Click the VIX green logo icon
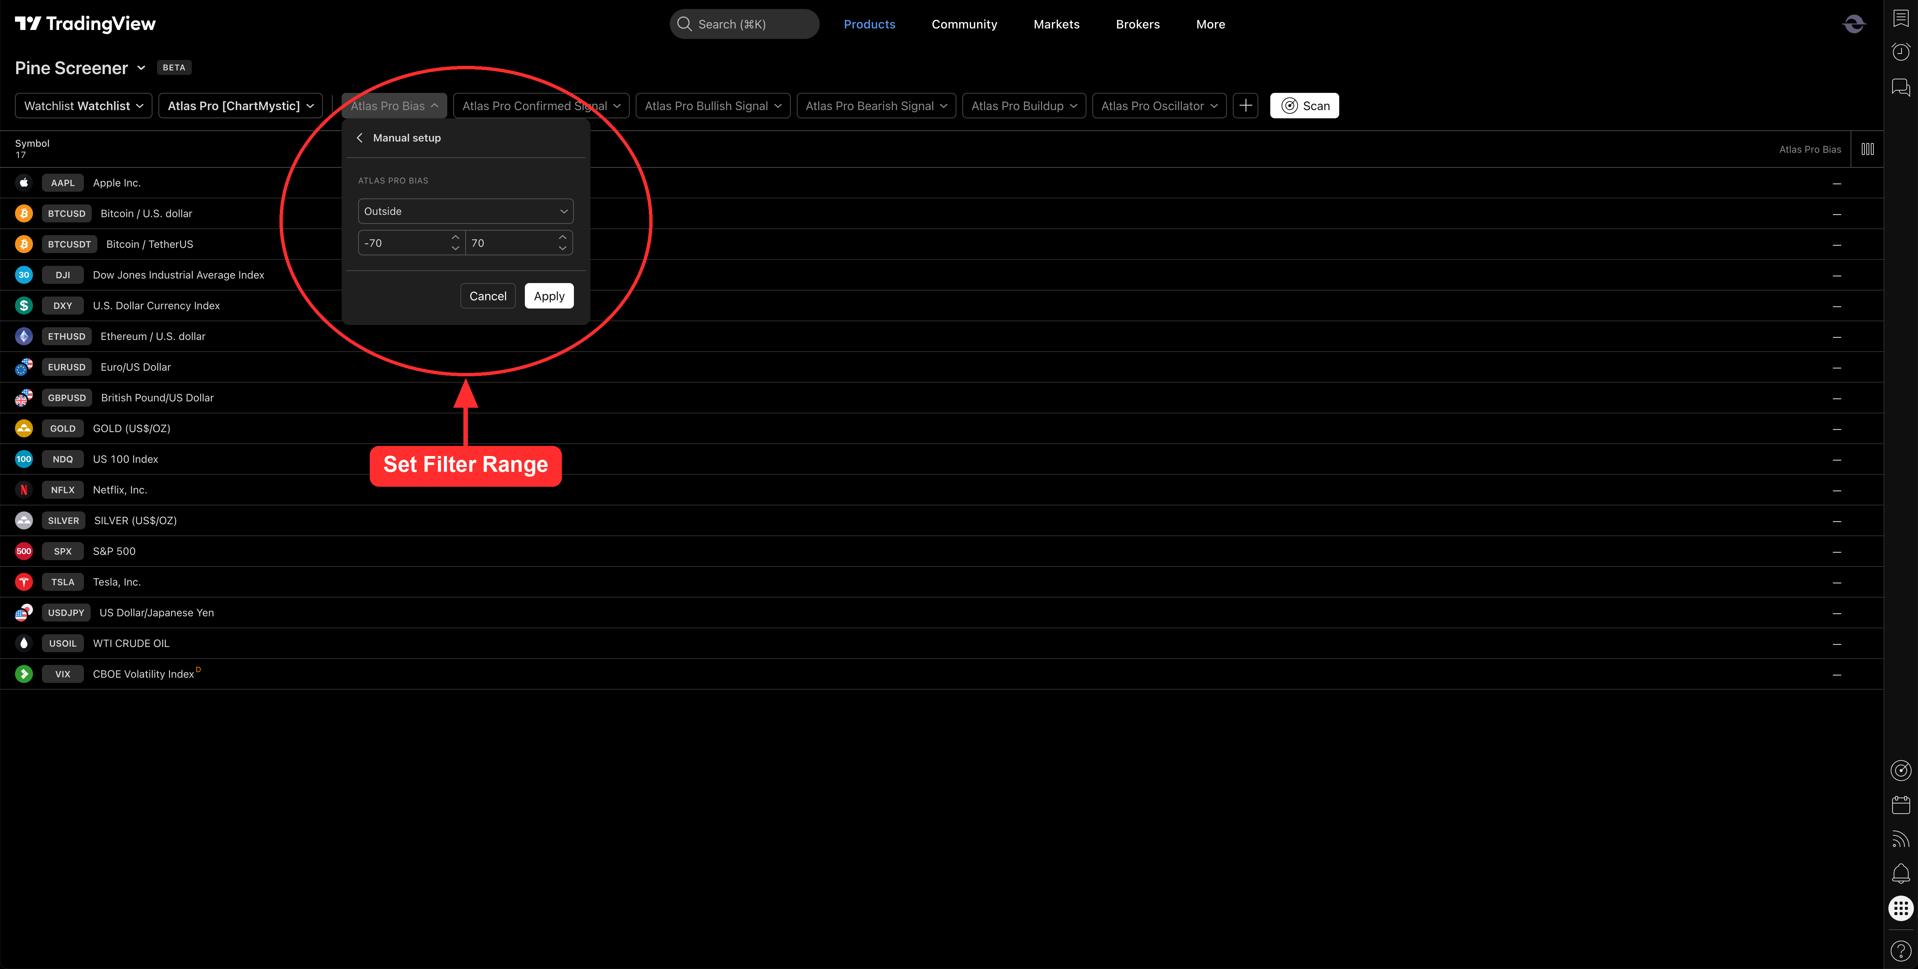The height and width of the screenshot is (969, 1918). pos(24,674)
